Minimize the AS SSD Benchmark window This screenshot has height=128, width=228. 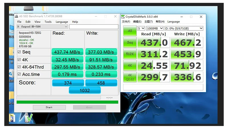96,16
